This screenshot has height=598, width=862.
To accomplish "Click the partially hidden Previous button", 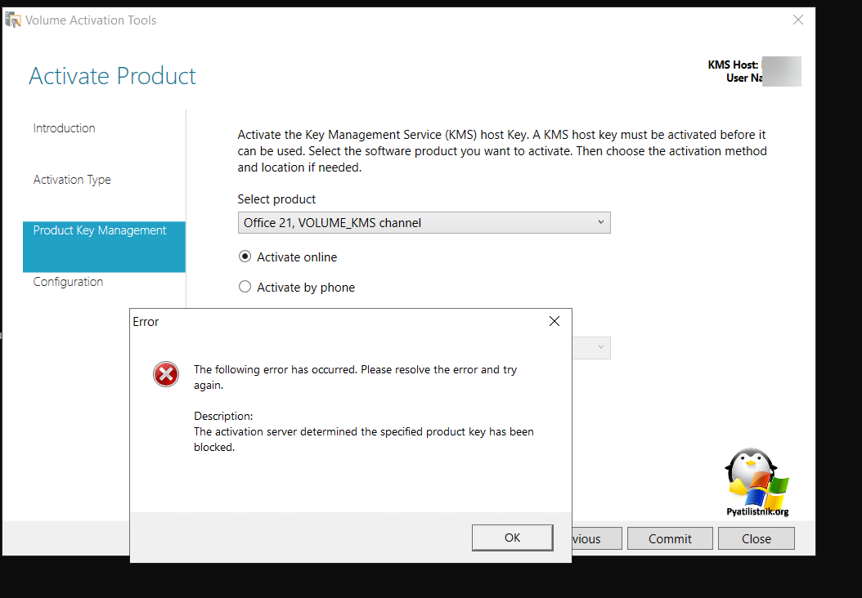I will pyautogui.click(x=597, y=538).
